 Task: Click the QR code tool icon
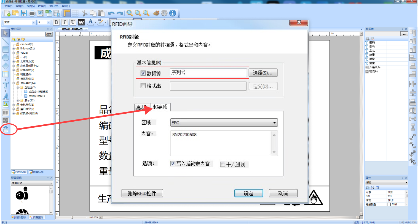[x=6, y=121]
